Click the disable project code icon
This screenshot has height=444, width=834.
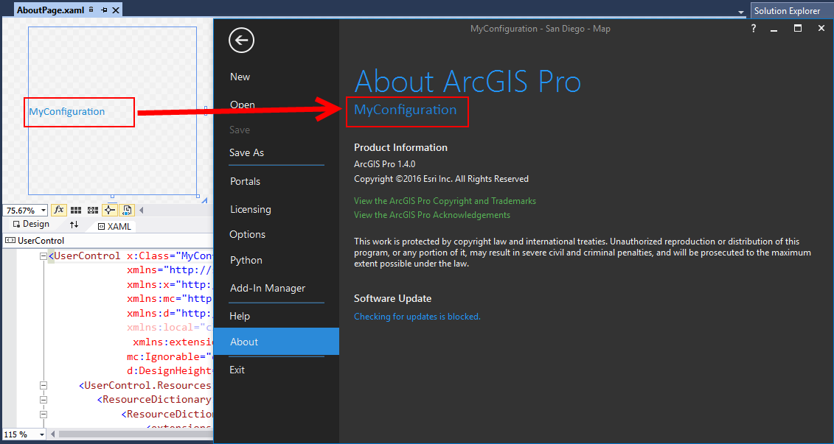(126, 210)
